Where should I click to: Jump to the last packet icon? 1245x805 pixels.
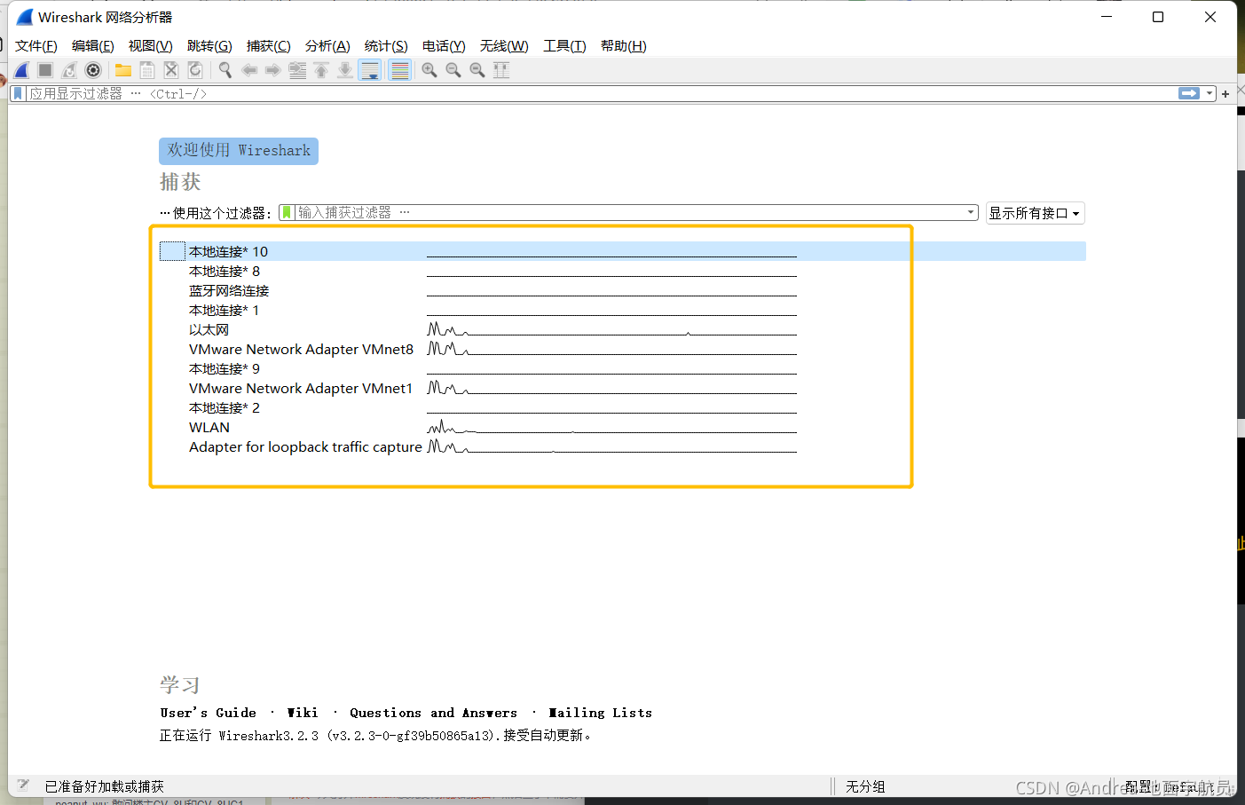[345, 70]
